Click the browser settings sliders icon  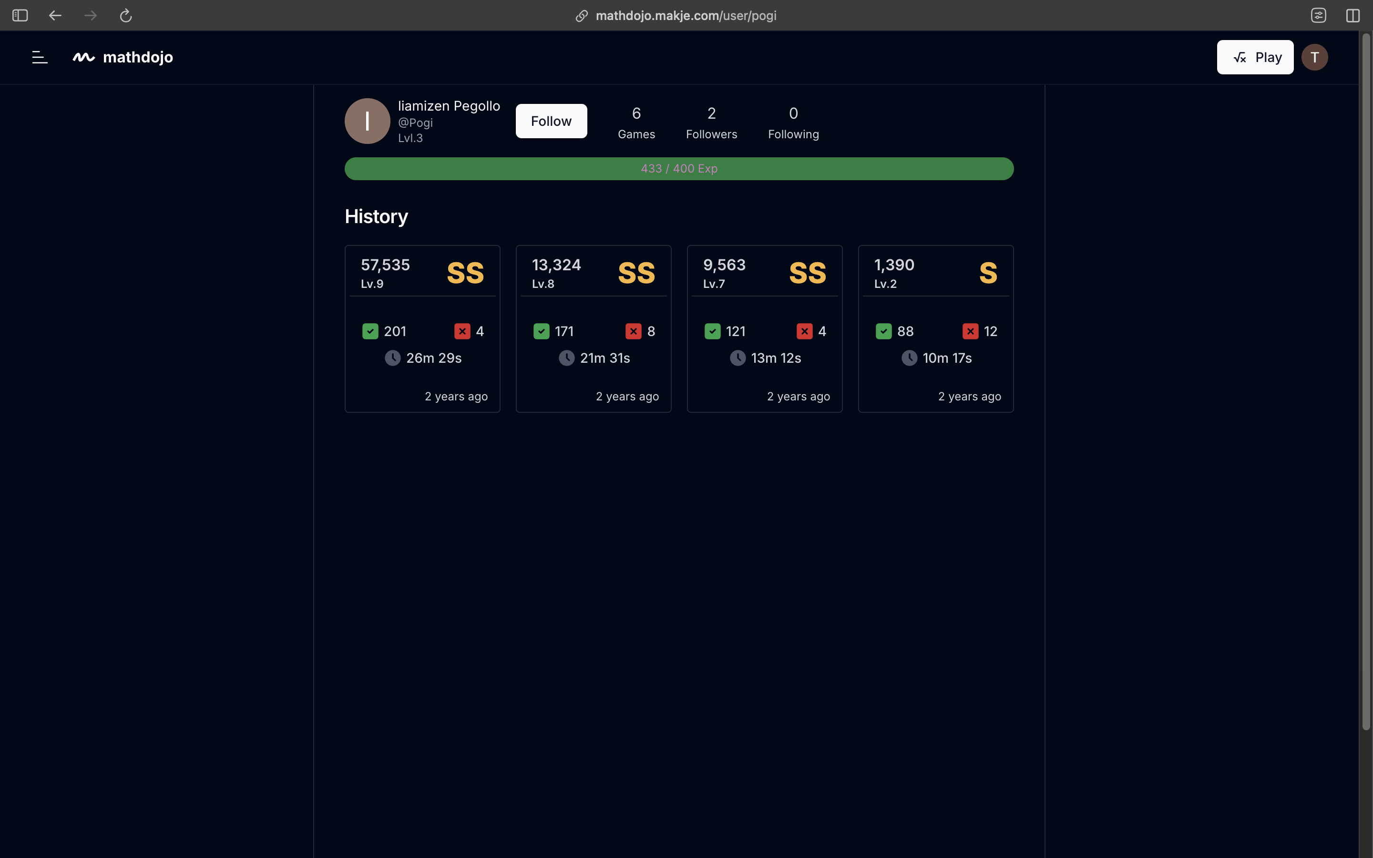point(1319,15)
